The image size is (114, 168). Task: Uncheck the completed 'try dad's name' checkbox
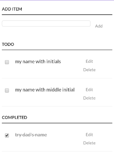click(7, 135)
